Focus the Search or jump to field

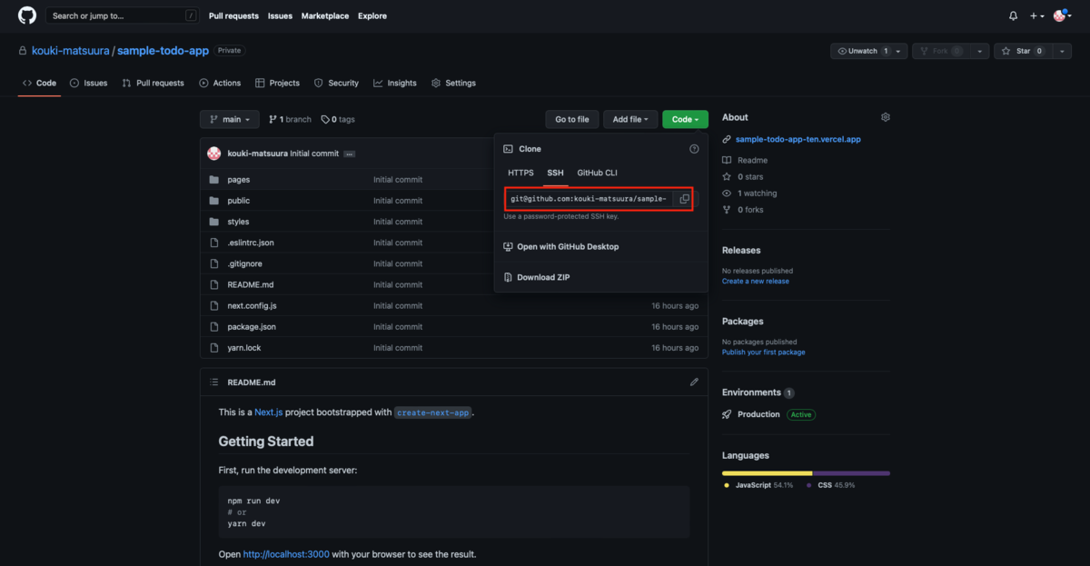[x=123, y=15]
